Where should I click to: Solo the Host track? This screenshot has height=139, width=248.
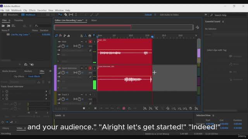coord(86,42)
